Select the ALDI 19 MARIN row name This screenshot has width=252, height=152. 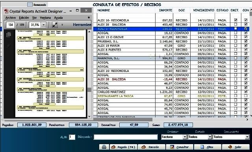coord(109,46)
